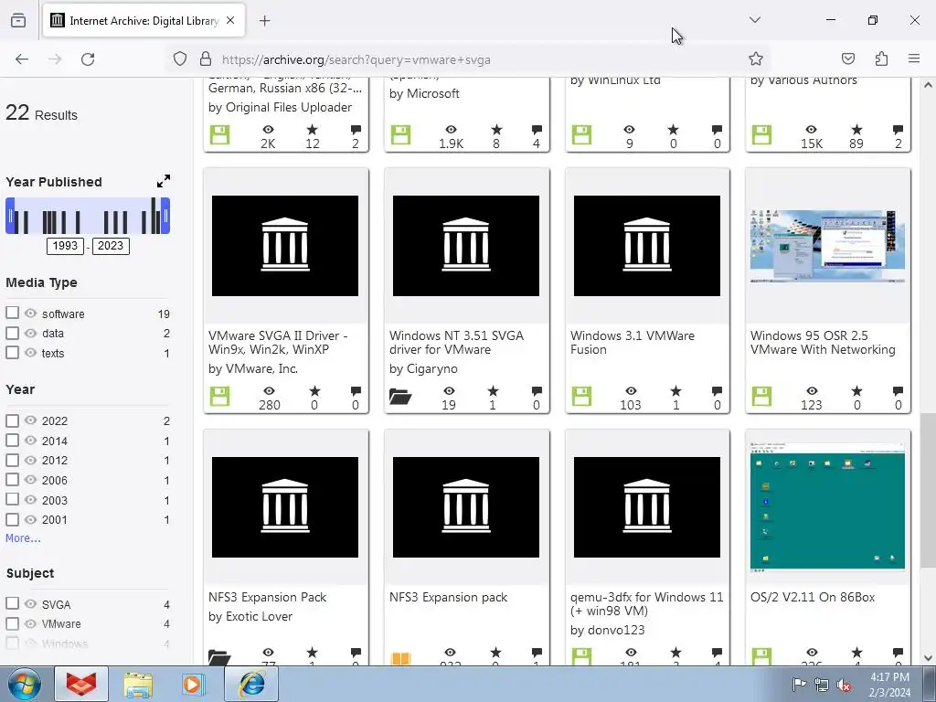Reload the current page
This screenshot has height=702, width=936.
point(88,59)
